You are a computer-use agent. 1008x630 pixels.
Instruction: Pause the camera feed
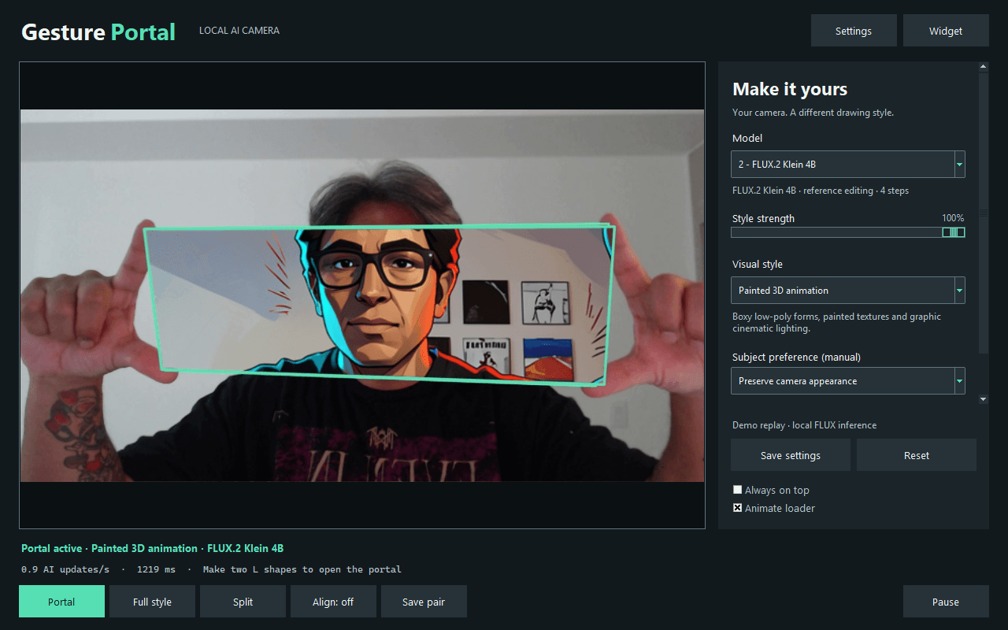coord(946,602)
